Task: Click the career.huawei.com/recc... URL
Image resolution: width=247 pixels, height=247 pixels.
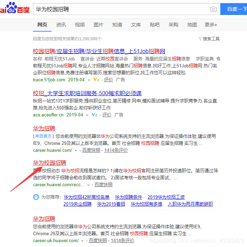Action: coord(59,185)
